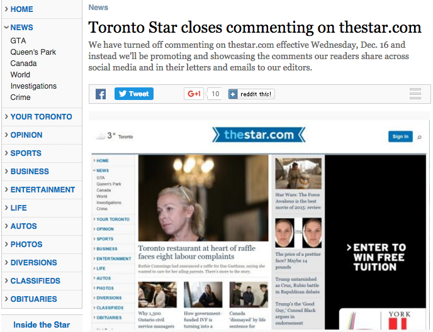The height and width of the screenshot is (332, 433).
Task: Expand the ENTERTAINMENT sidebar section
Action: tap(40, 190)
